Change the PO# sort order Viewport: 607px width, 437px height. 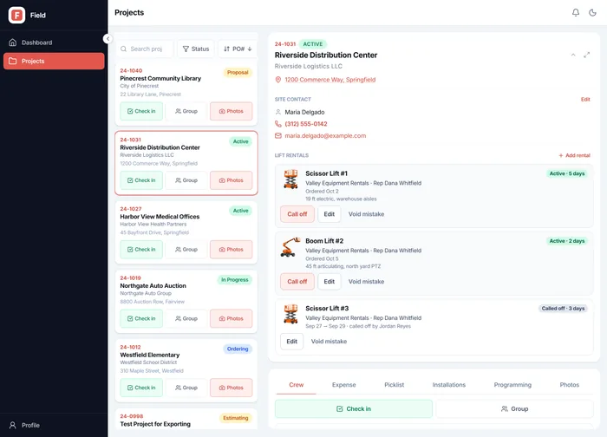tap(238, 49)
